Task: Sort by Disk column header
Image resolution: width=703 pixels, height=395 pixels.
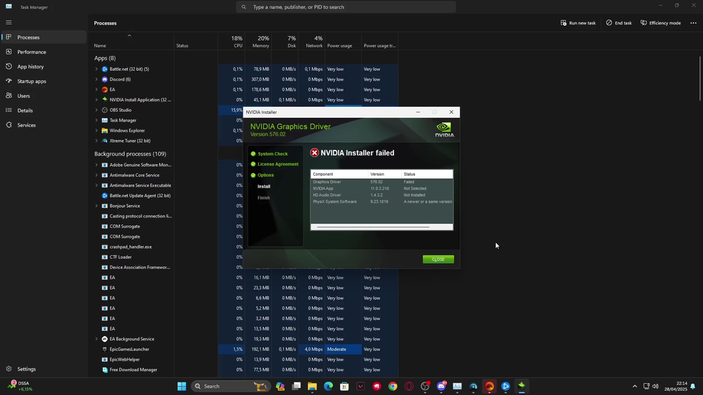Action: tap(285, 41)
